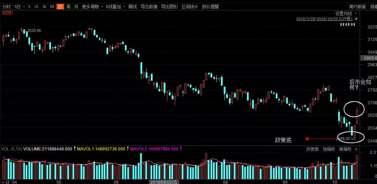Click the 导出数据 button
Screen dimensions: 377x184
tap(149, 7)
